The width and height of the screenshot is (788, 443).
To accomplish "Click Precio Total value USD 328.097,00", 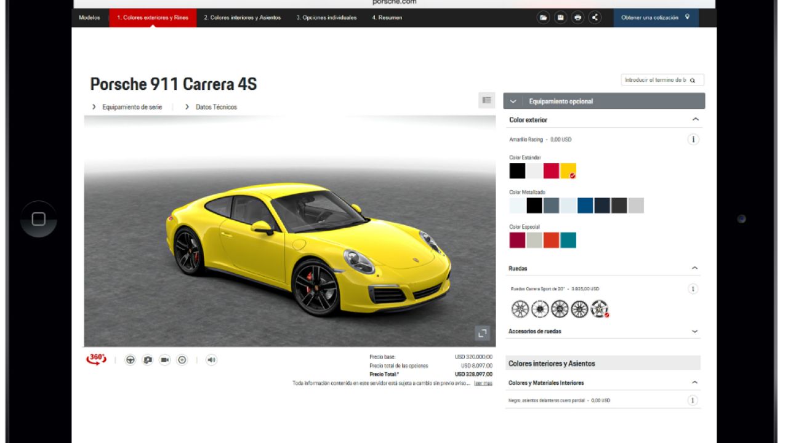I will click(473, 374).
